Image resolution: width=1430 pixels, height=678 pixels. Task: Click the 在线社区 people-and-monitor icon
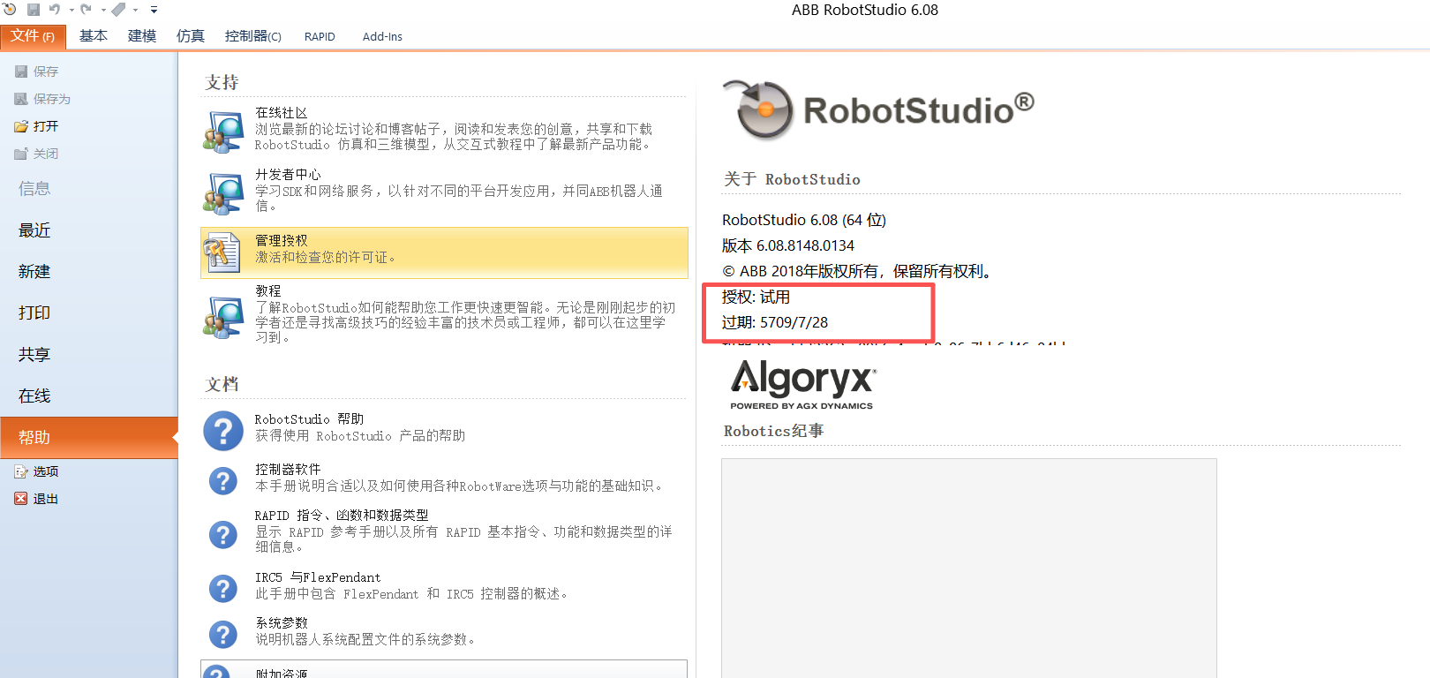click(x=223, y=132)
